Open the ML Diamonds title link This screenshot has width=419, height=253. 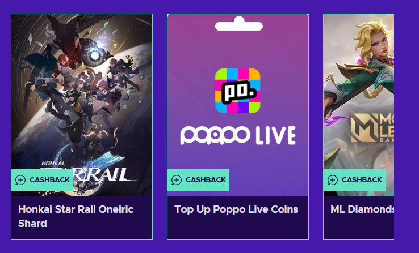[362, 209]
